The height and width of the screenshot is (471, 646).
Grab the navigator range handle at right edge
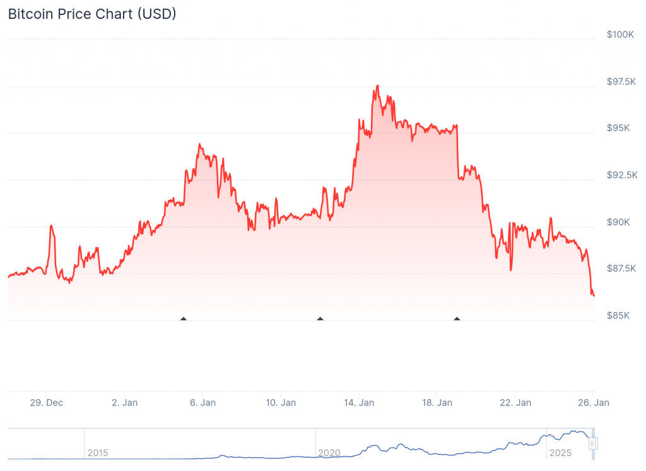click(592, 444)
